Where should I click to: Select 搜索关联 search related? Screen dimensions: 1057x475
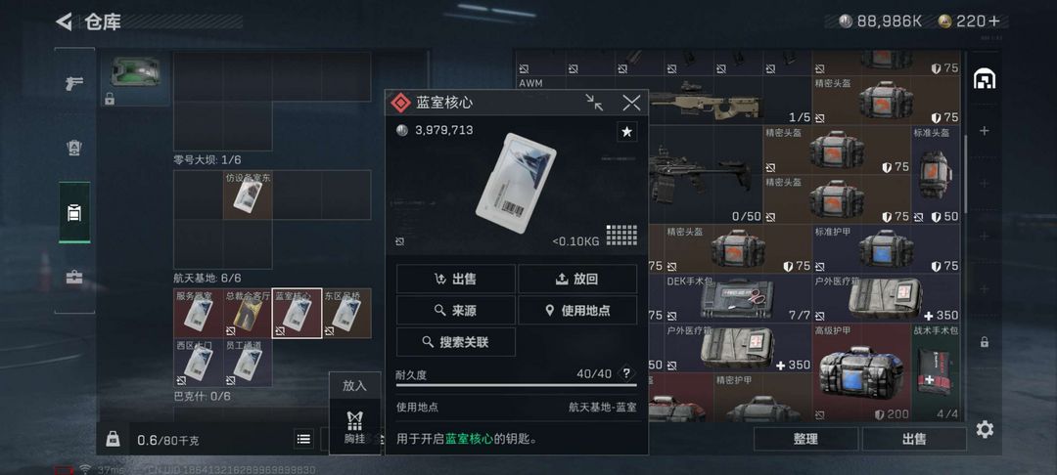(x=456, y=342)
